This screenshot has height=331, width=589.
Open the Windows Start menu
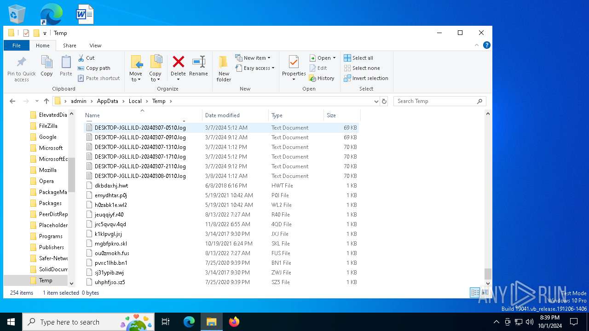tap(11, 322)
